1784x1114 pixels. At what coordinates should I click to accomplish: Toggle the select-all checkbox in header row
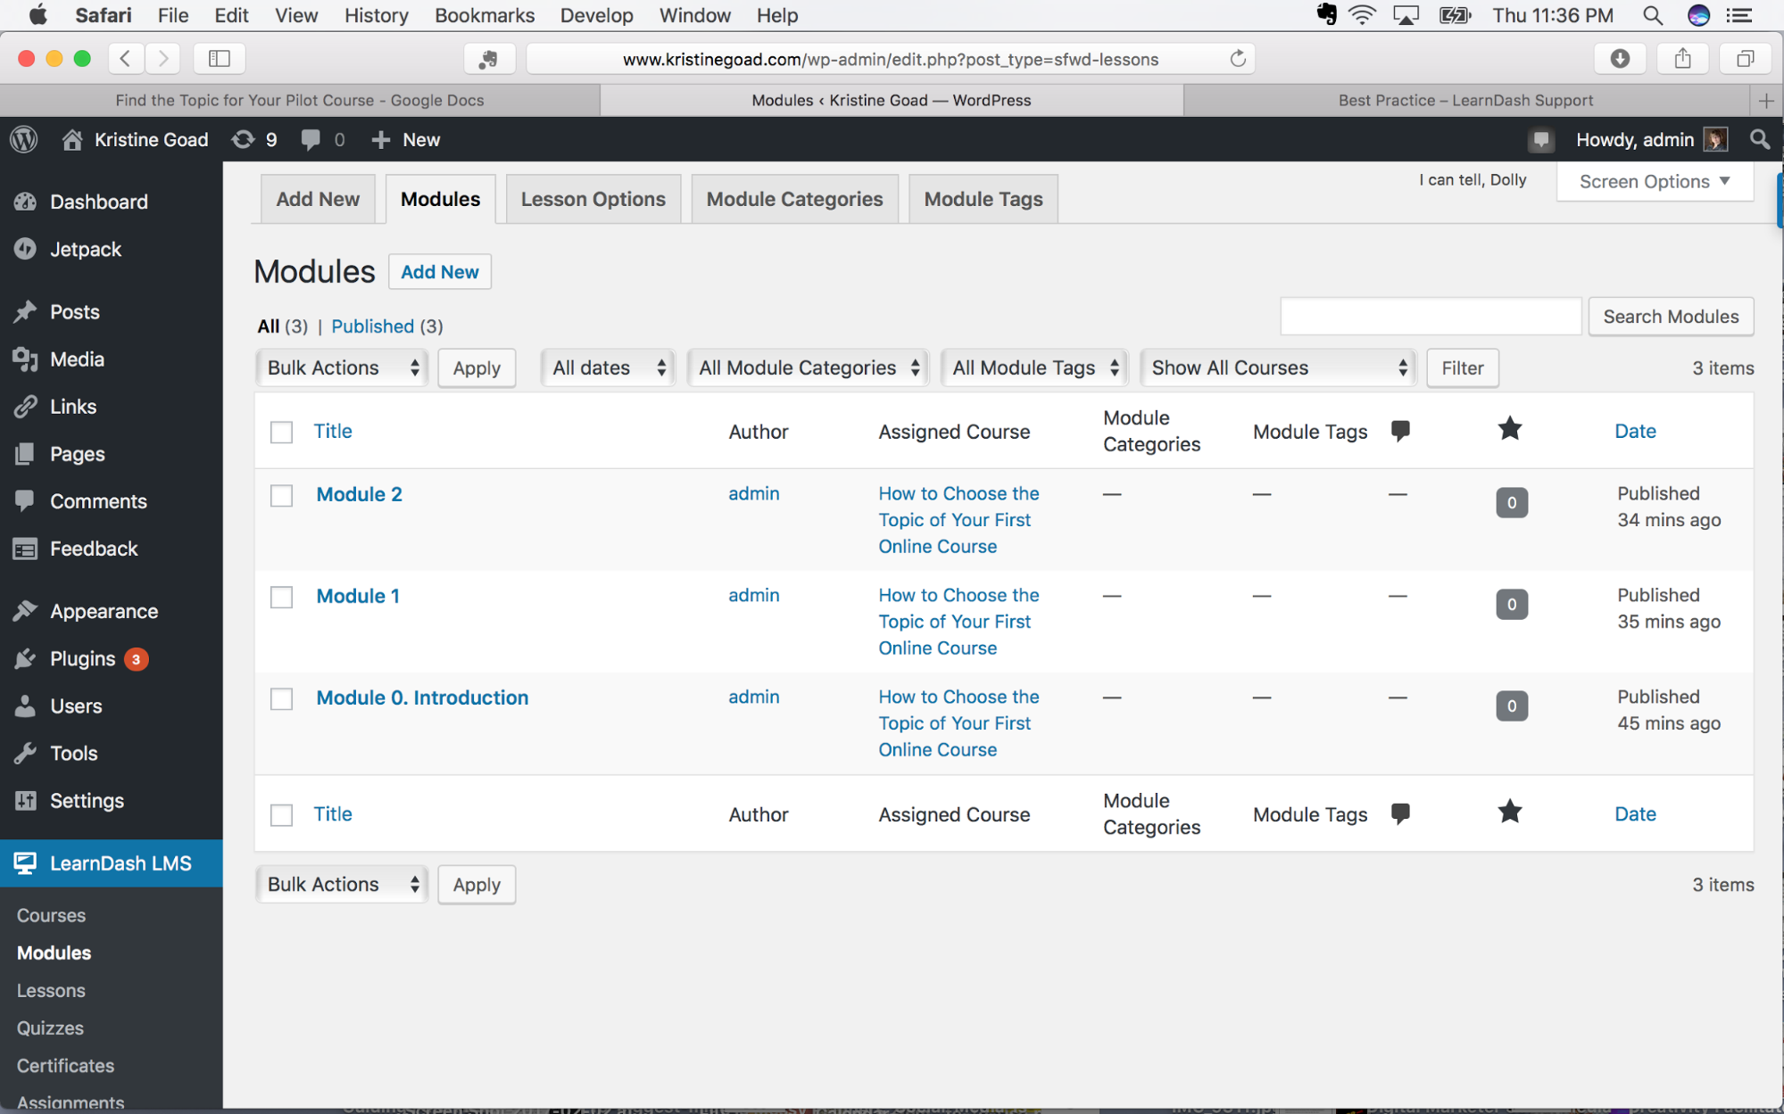(281, 431)
